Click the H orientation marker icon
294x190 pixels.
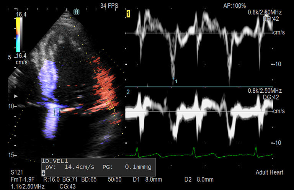click(77, 12)
